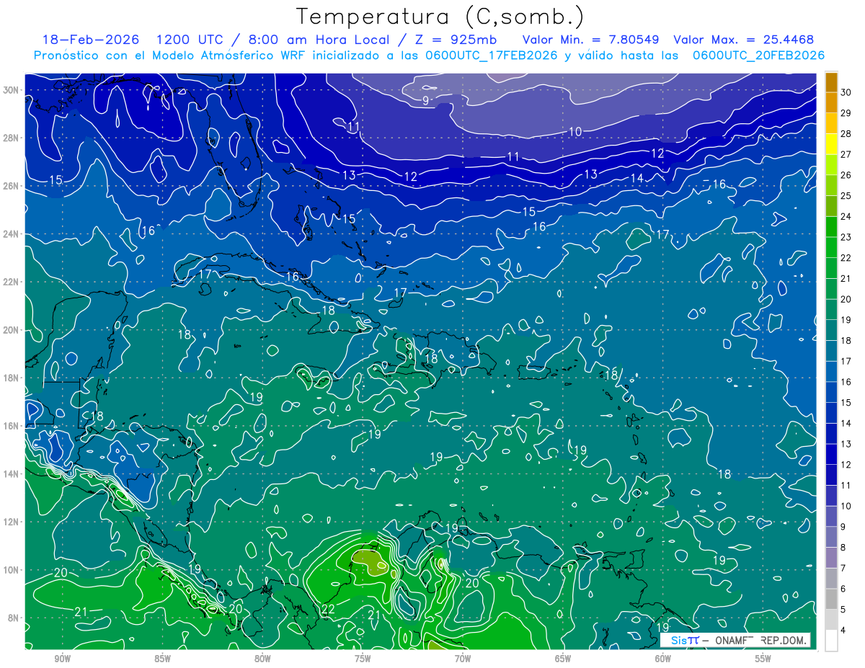Screen dimensions: 865x668
Task: Click the latitude label "28N"
Action: [11, 138]
